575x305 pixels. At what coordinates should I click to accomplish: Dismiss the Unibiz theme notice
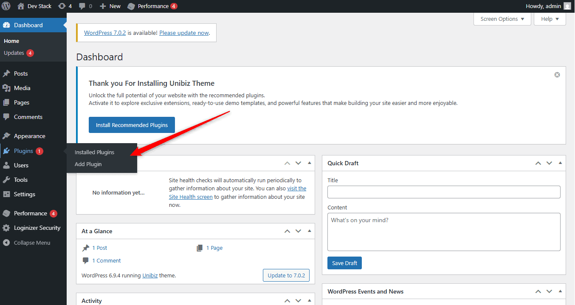pos(557,75)
